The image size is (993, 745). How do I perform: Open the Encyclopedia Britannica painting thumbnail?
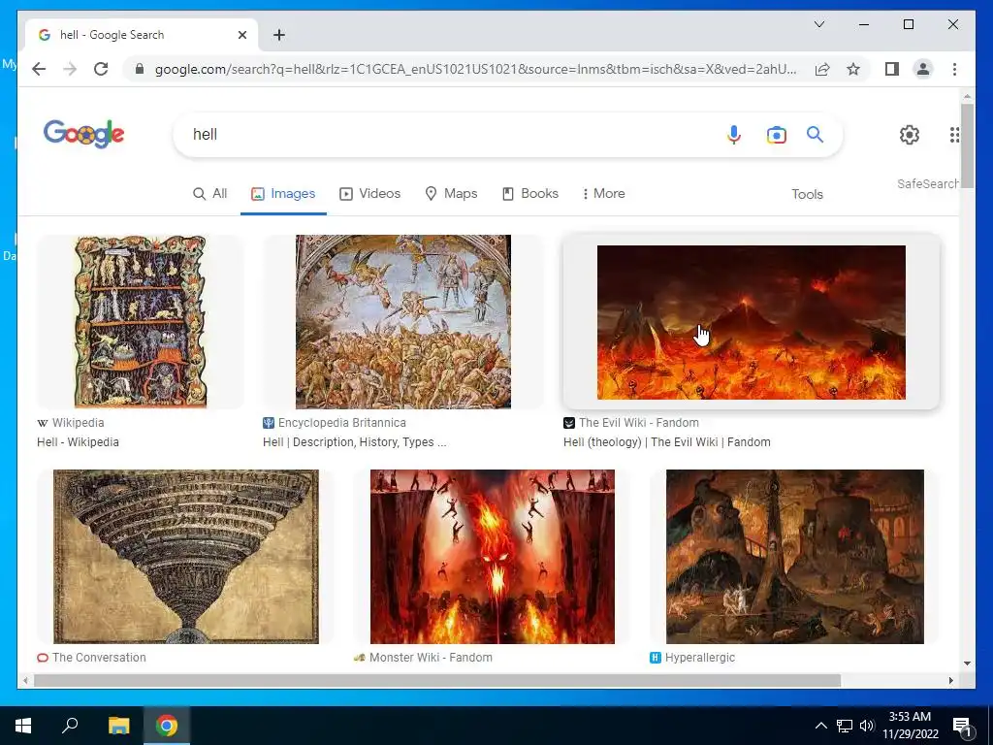(x=402, y=322)
